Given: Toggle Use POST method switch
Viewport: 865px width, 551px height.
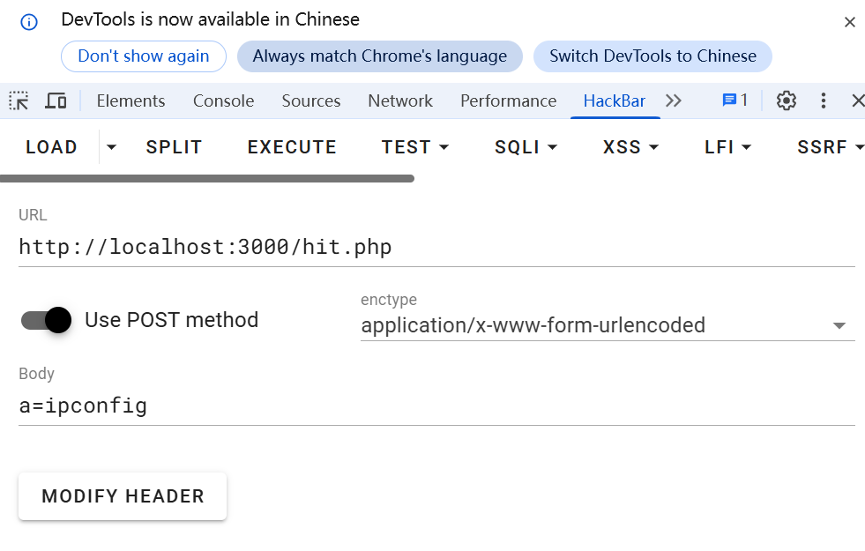Looking at the screenshot, I should pyautogui.click(x=47, y=320).
